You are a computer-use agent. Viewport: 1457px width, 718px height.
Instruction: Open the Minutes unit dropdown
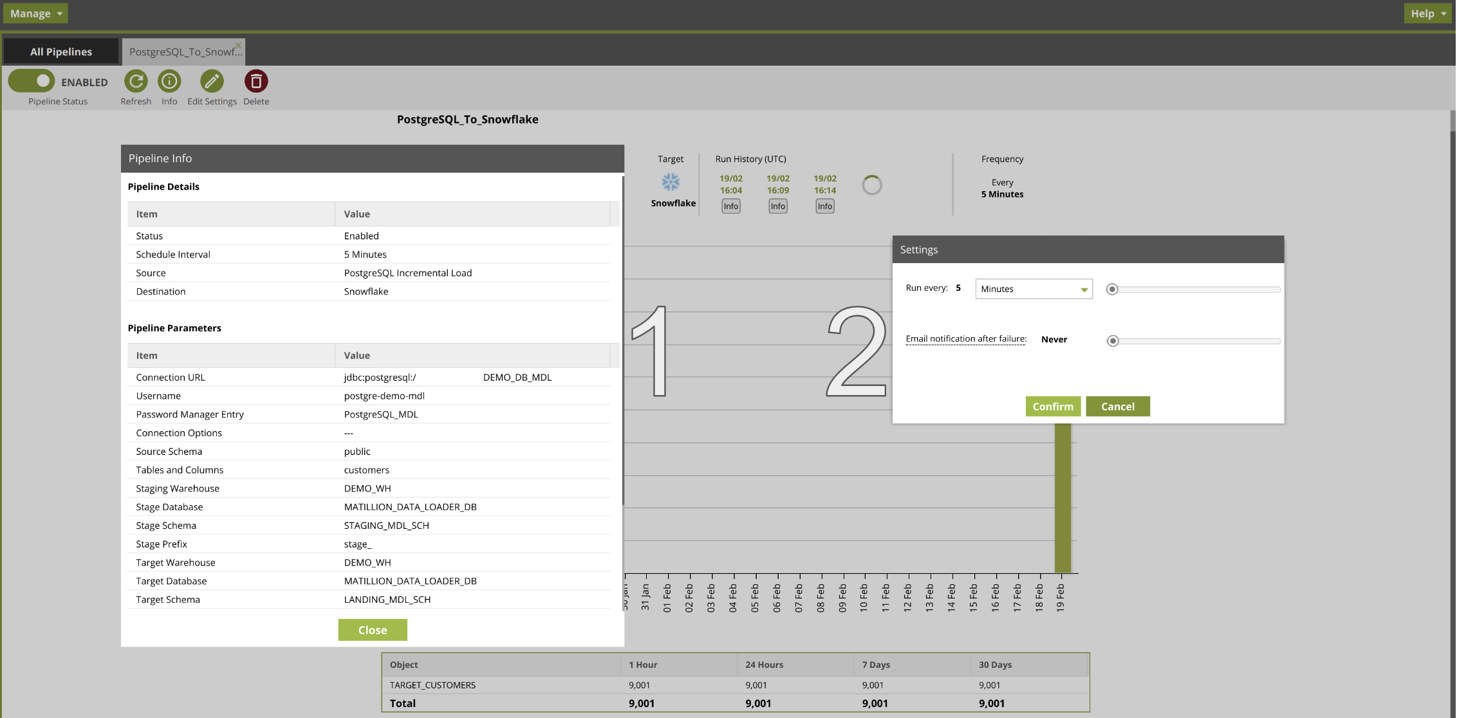click(1034, 289)
